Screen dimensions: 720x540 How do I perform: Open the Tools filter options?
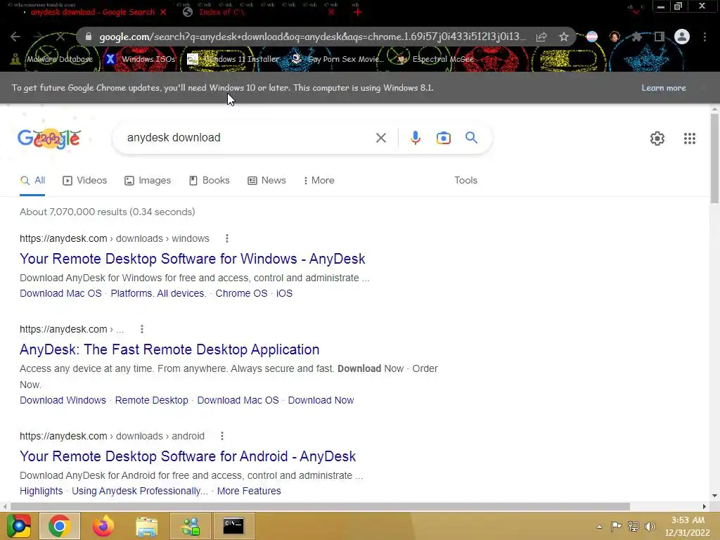465,181
